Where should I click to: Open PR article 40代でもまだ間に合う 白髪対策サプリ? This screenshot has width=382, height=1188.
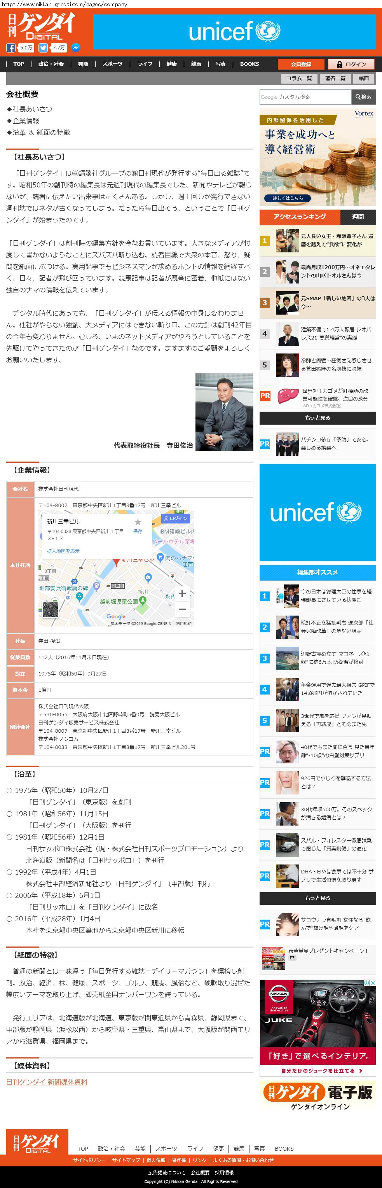[337, 751]
